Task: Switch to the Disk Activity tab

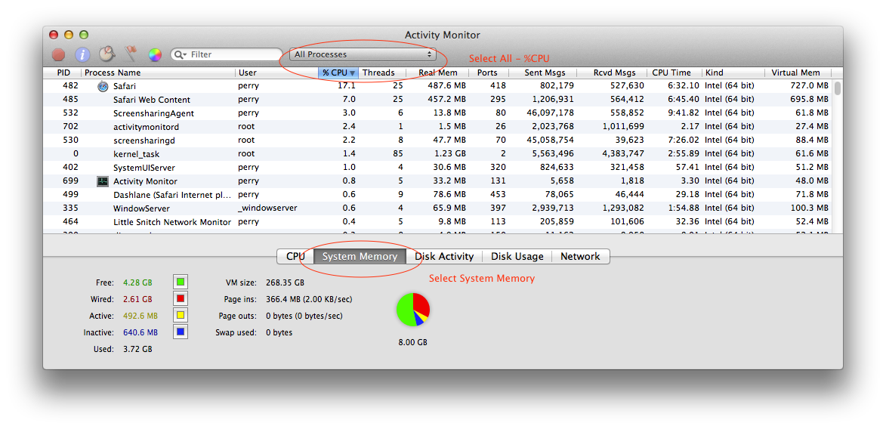Action: point(444,257)
